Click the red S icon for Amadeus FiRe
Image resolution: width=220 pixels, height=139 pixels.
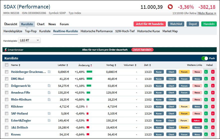click(213, 93)
